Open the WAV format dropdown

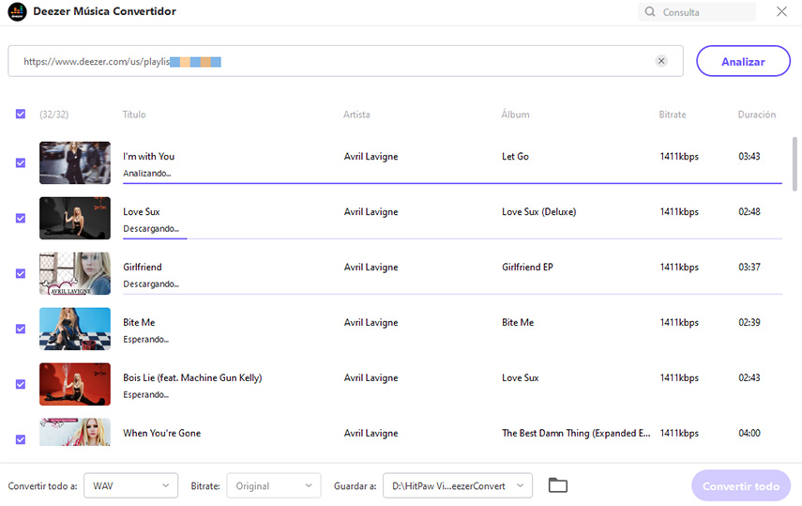click(x=131, y=485)
